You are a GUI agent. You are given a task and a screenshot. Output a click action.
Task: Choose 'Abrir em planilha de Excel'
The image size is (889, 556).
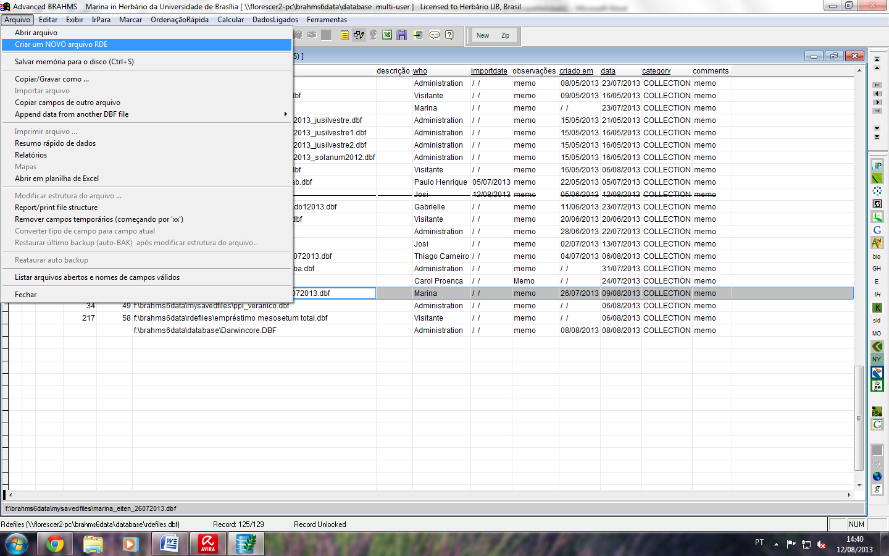146,179
